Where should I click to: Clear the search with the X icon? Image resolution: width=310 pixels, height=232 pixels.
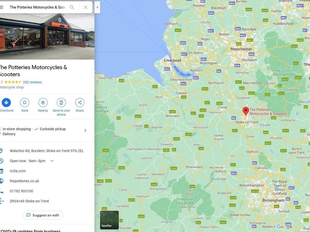86,7
